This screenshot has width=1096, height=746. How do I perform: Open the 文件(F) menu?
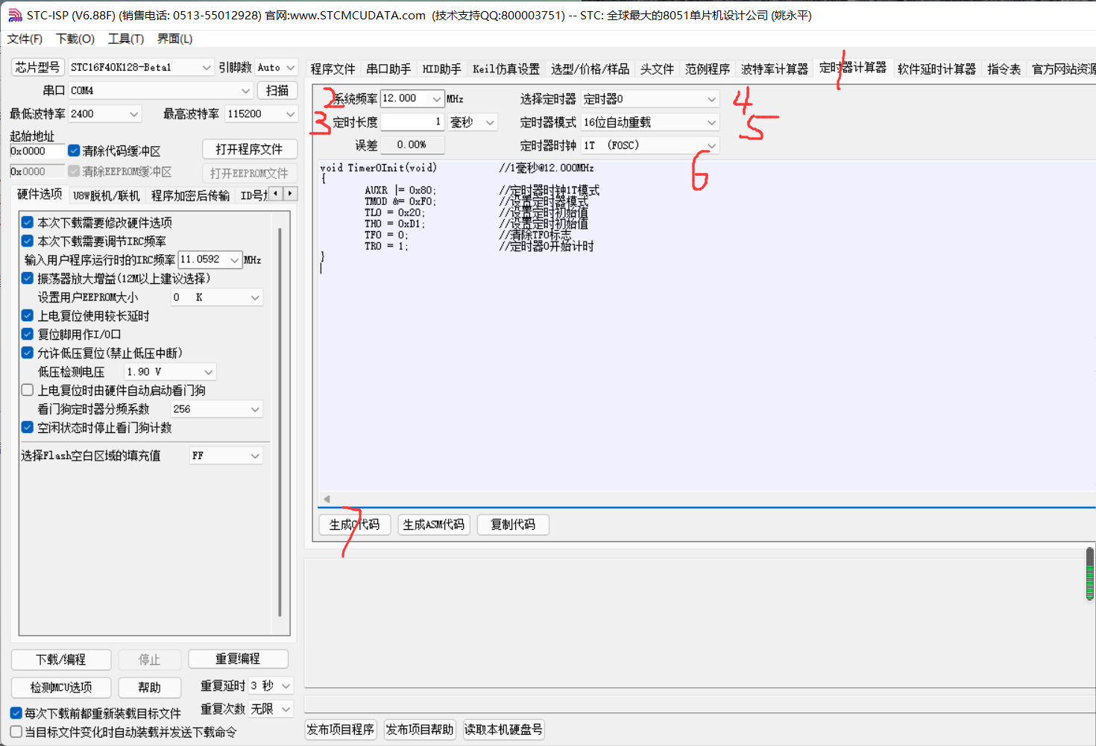point(25,39)
